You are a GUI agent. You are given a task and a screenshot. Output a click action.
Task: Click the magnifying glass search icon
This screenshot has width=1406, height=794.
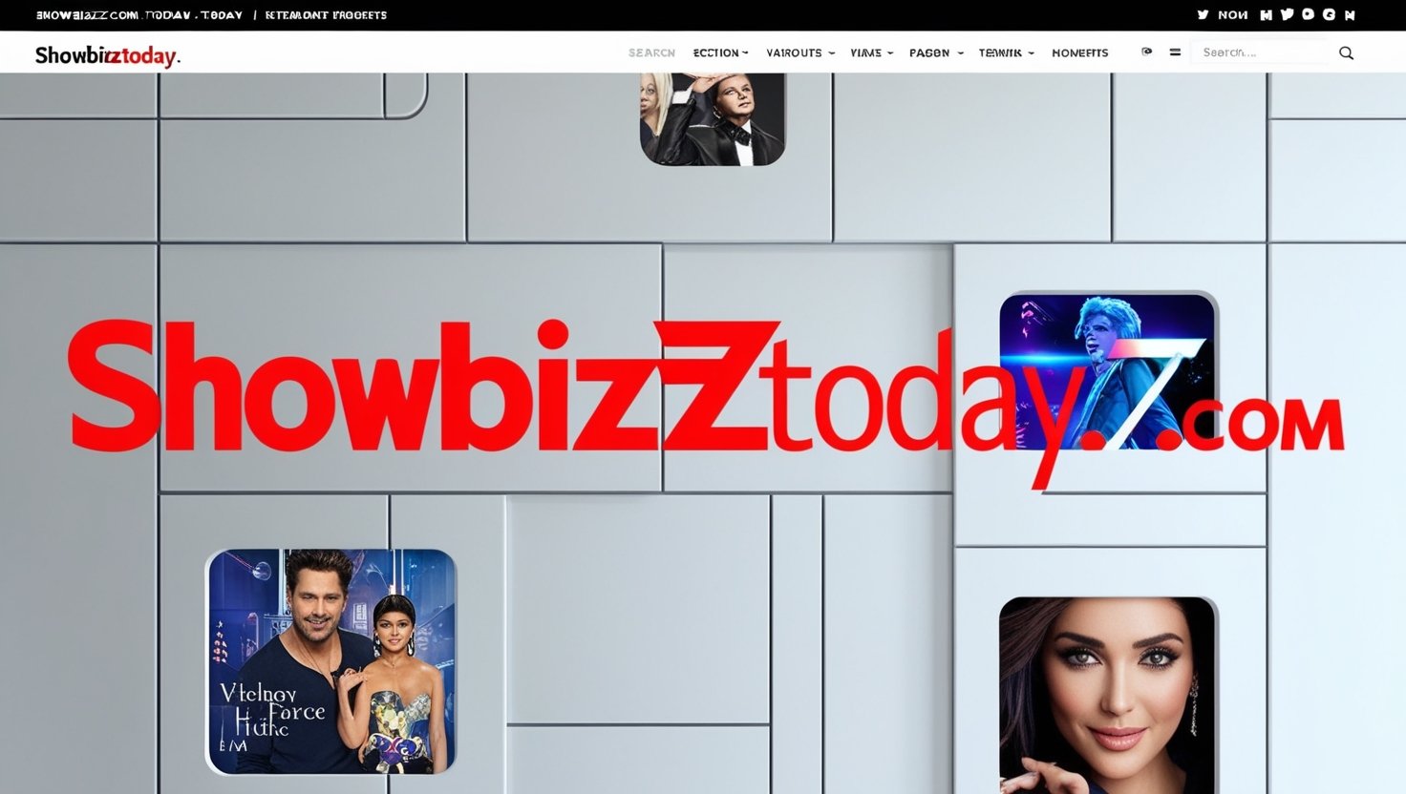(x=1346, y=53)
